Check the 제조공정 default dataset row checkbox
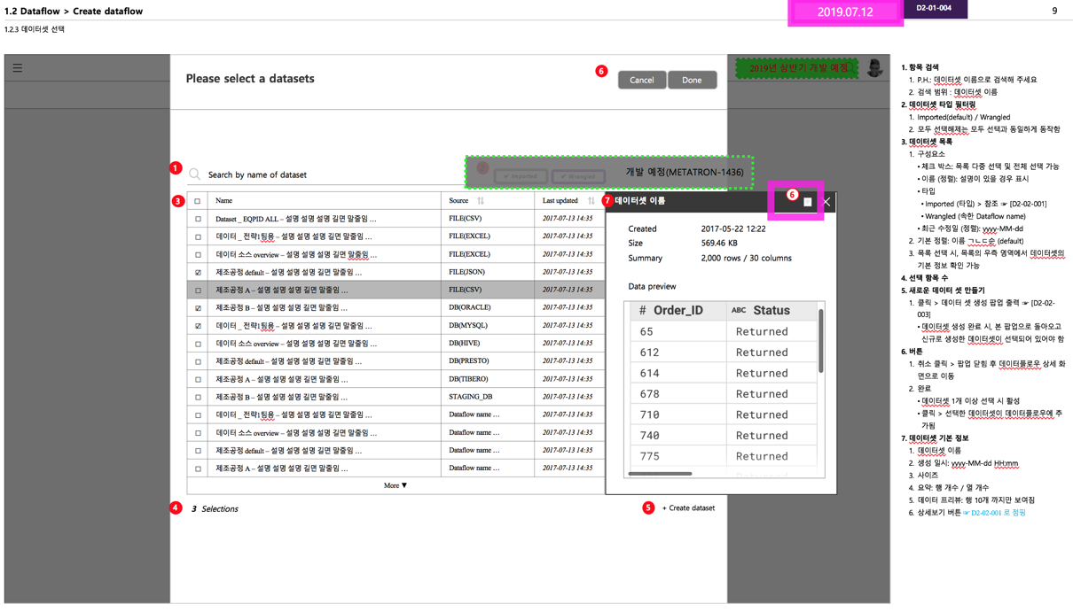This screenshot has height=612, width=1073. coord(197,272)
